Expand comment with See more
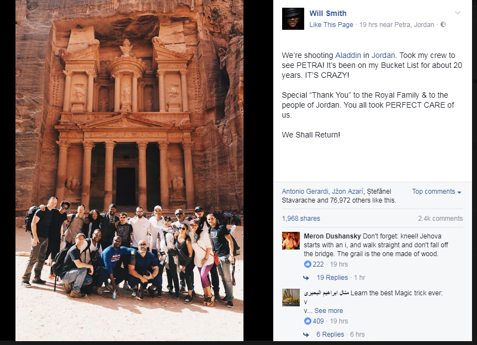The width and height of the screenshot is (477, 345). click(328, 311)
